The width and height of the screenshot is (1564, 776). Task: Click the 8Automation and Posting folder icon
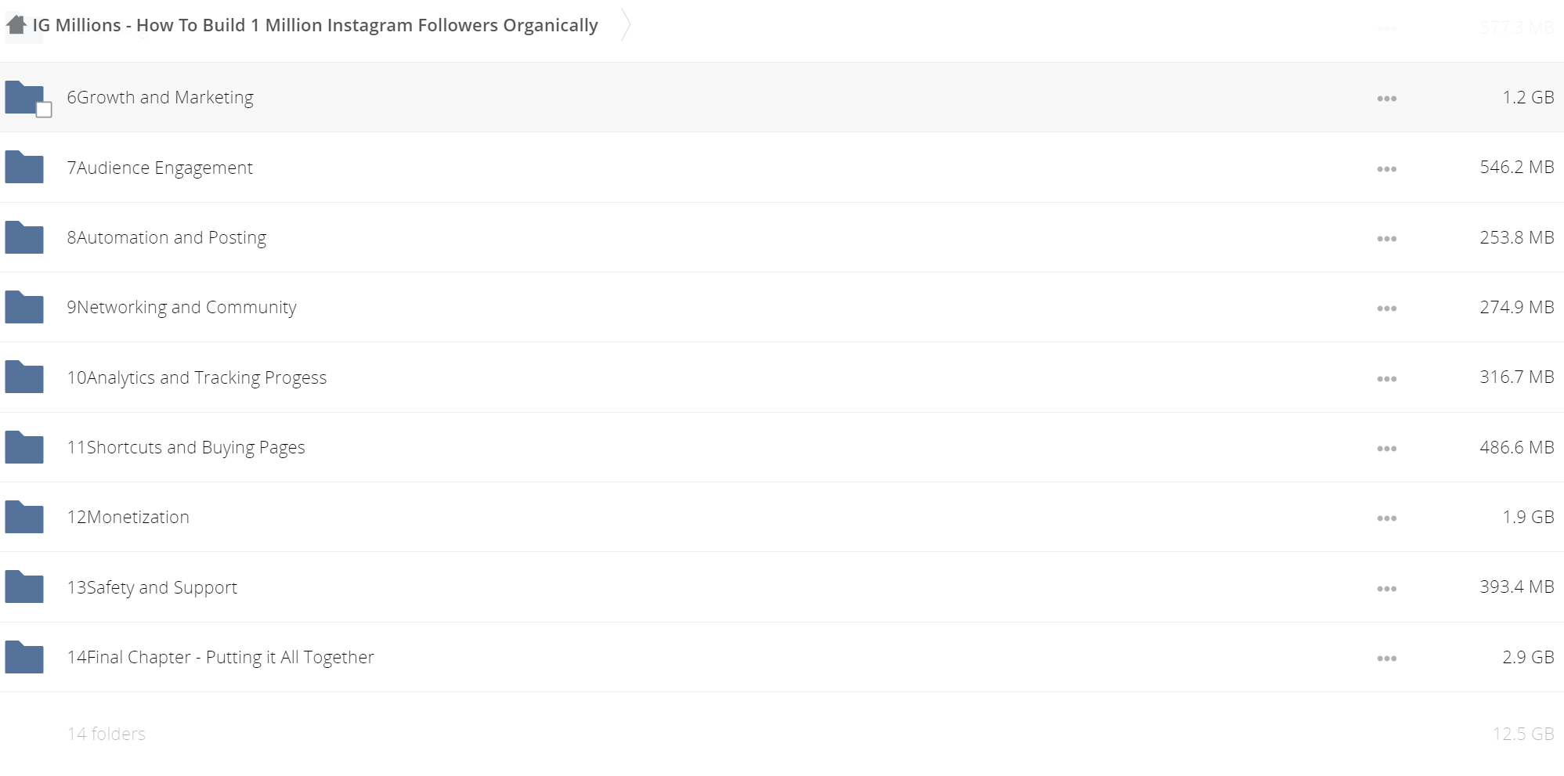[24, 237]
